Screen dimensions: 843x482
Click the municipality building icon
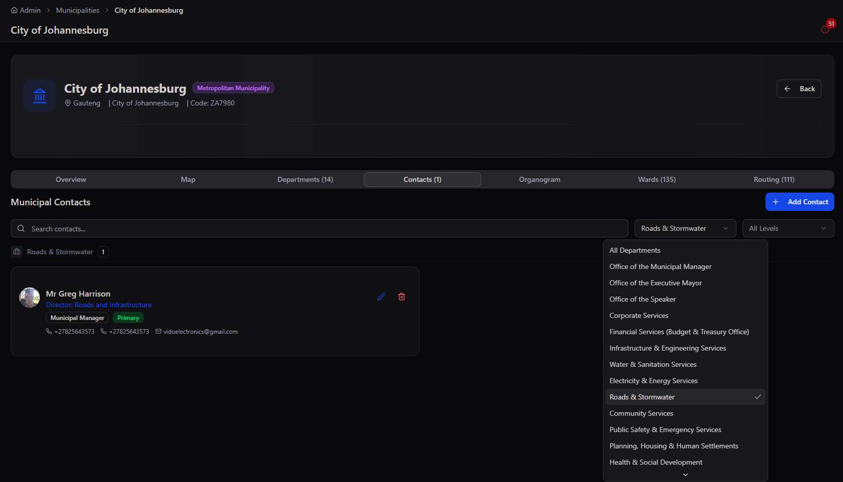[x=40, y=96]
